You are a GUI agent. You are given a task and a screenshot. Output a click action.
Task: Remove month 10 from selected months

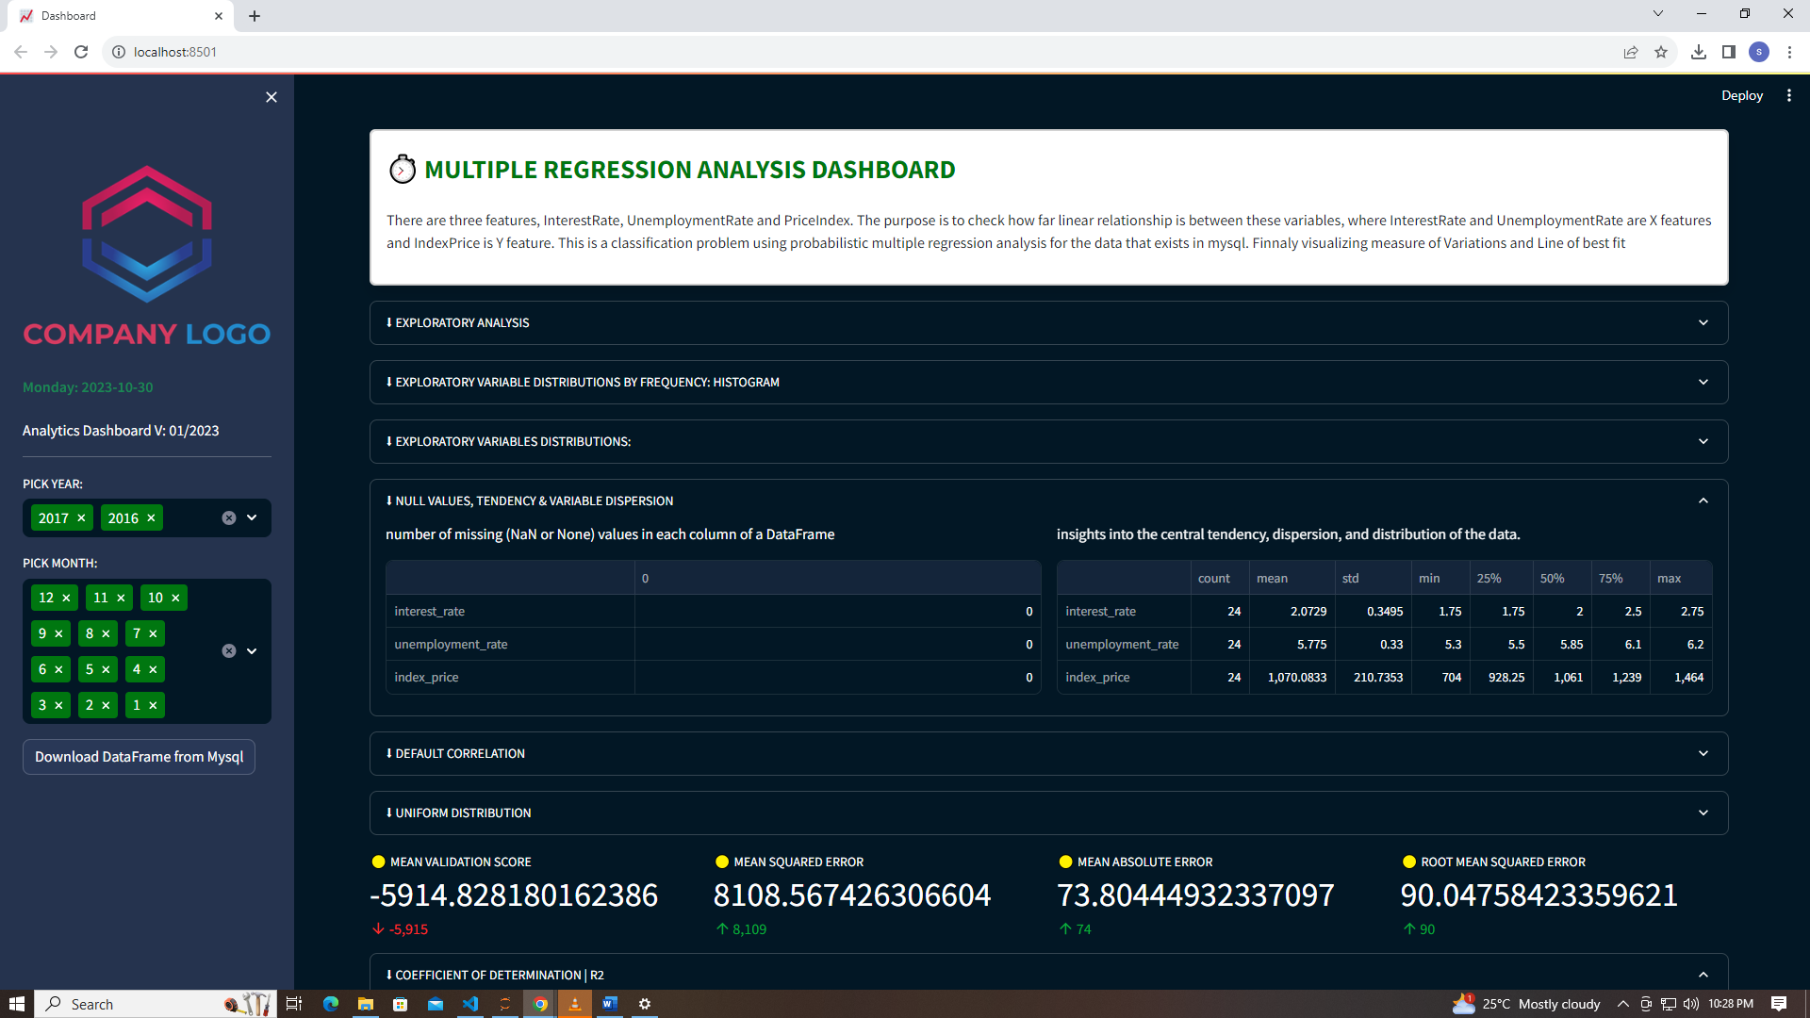click(176, 597)
